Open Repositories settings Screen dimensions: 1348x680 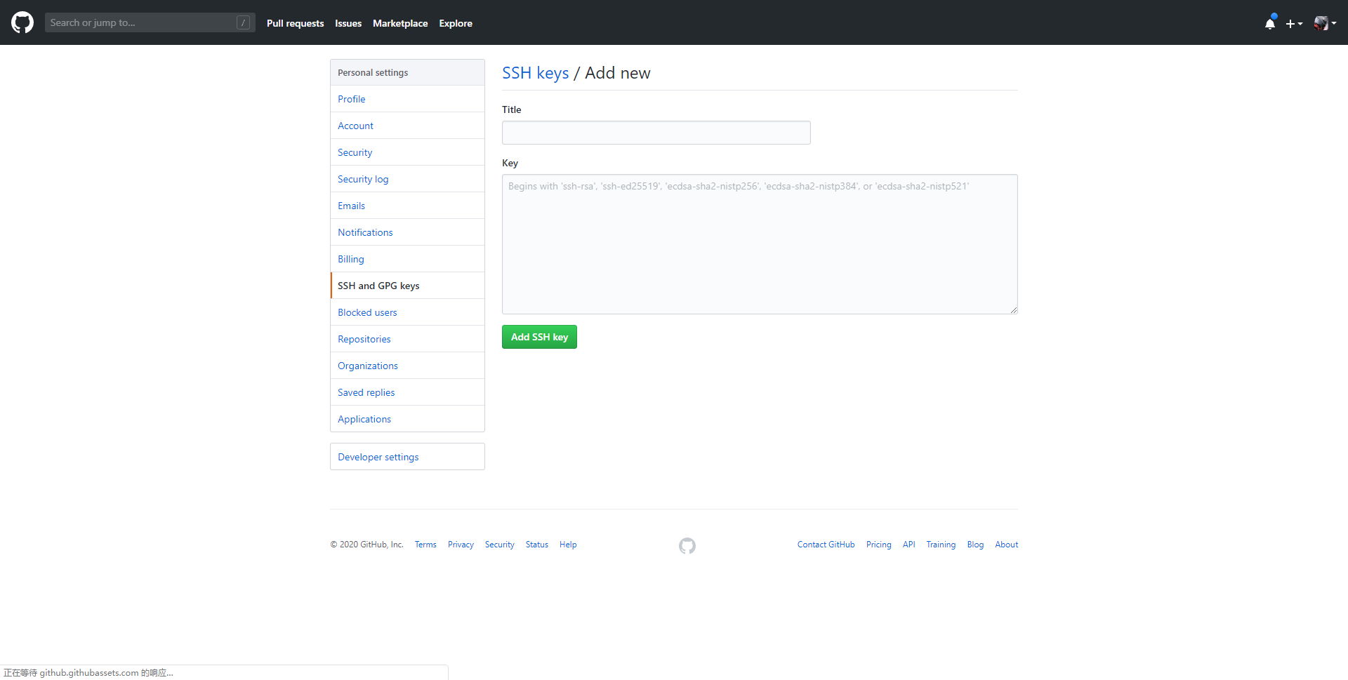click(407, 339)
